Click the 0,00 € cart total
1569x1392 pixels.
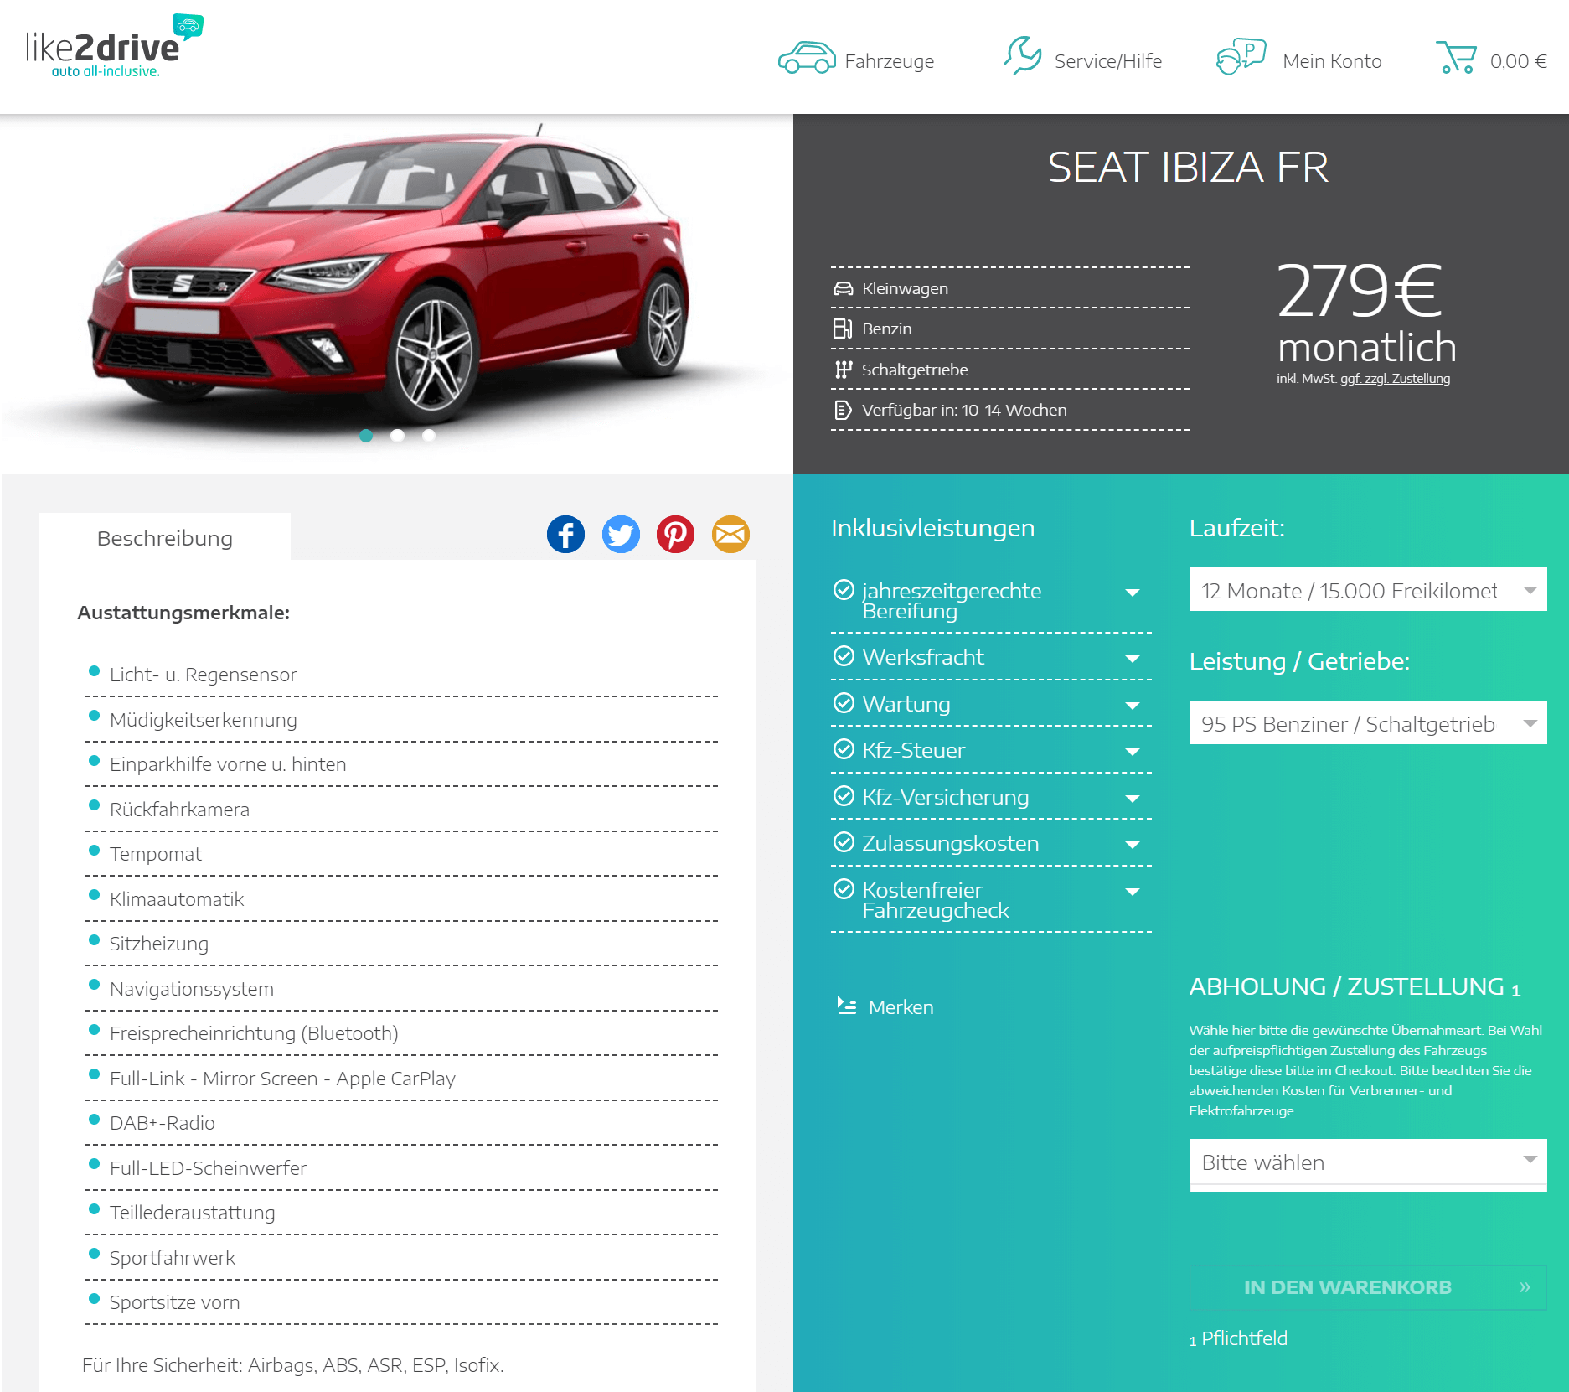tap(1518, 61)
